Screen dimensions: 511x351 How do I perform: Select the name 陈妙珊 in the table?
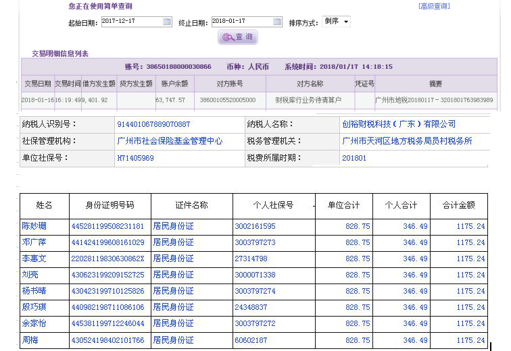click(34, 226)
